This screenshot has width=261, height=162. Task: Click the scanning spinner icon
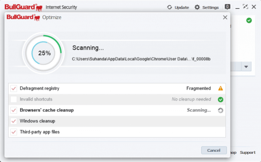pos(221,110)
